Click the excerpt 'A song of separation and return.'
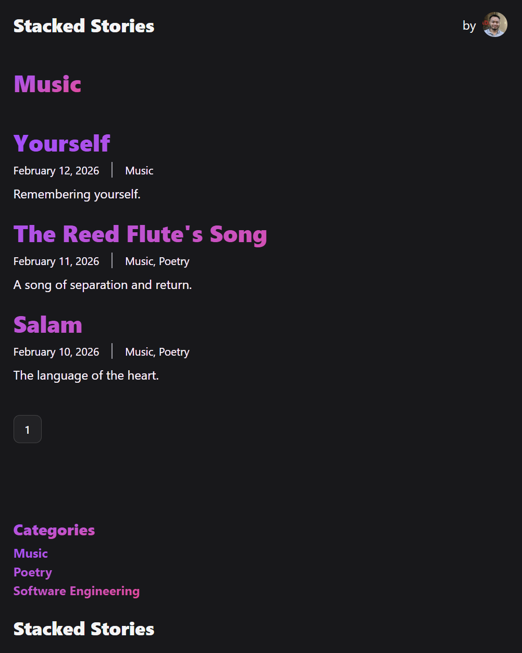The width and height of the screenshot is (522, 653). (102, 285)
